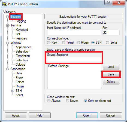Select the Raw connection type
The width and height of the screenshot is (127, 122).
pyautogui.click(x=49, y=42)
